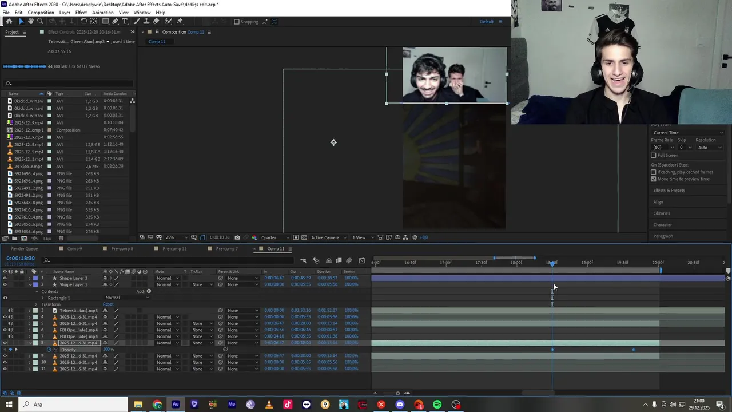
Task: Open the Window menu
Action: 142,13
